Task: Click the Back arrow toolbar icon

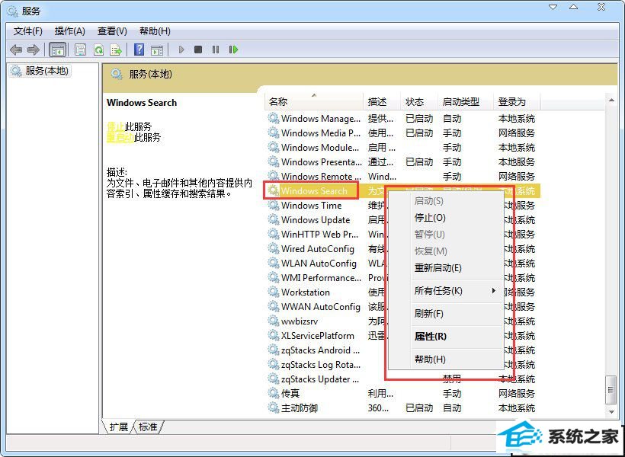Action: pyautogui.click(x=16, y=50)
